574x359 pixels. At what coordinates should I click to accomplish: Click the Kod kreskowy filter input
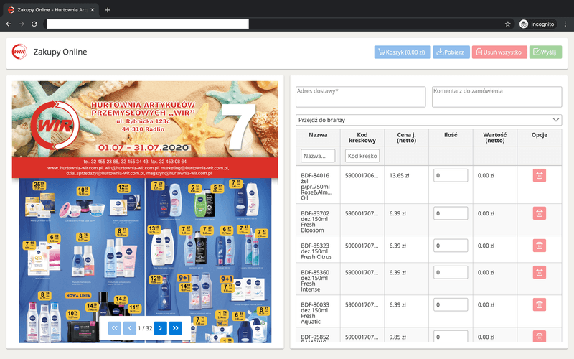coord(362,156)
